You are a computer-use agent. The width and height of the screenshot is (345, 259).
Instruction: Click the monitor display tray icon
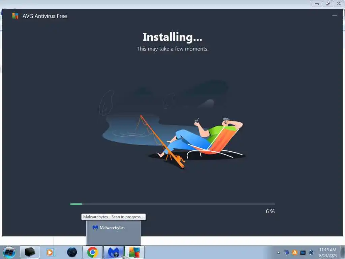pyautogui.click(x=303, y=252)
